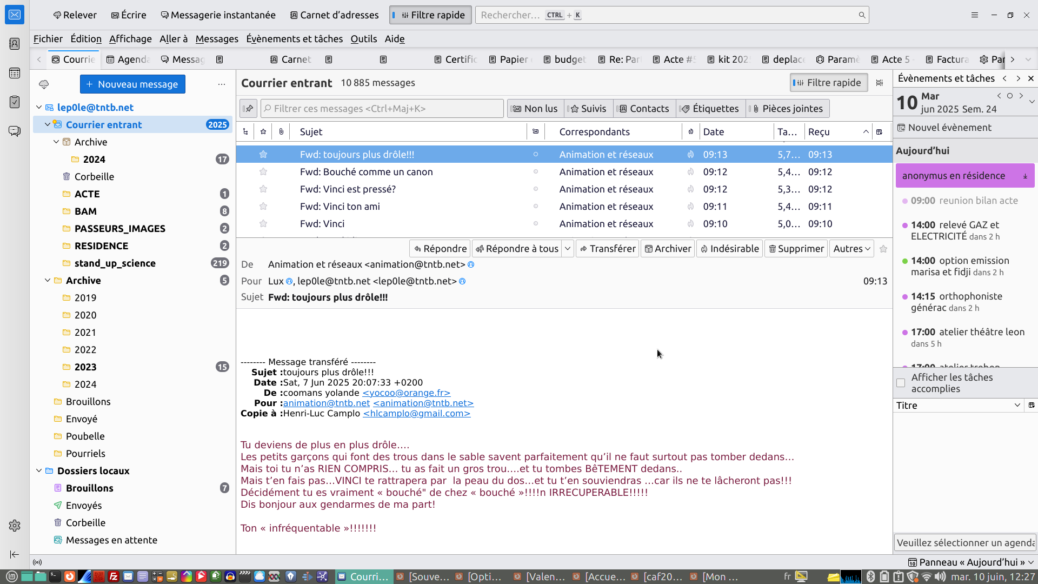The width and height of the screenshot is (1038, 584).
Task: Open the Tasks space icon
Action: pyautogui.click(x=15, y=102)
